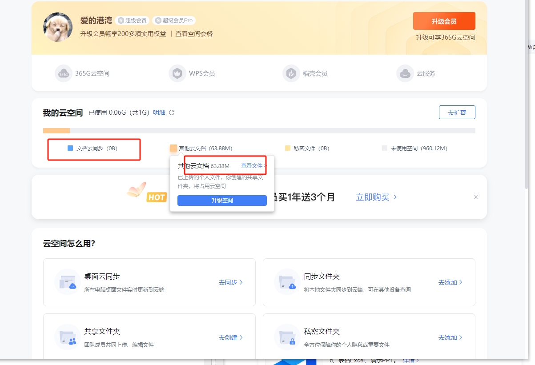Screen dimensions: 535x365
Task: Open the 查看空间套餐 link
Action: click(194, 34)
